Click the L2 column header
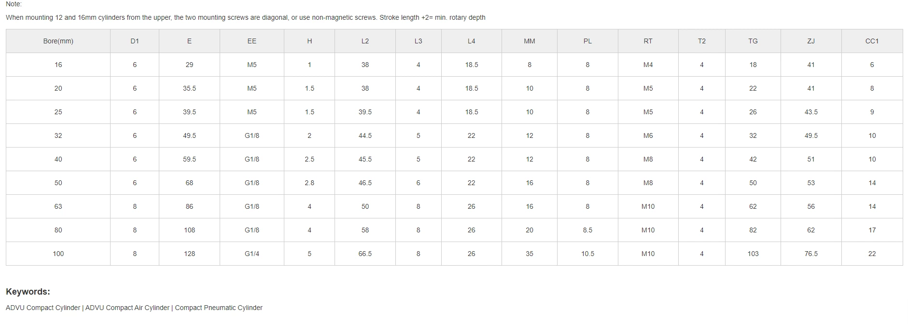The width and height of the screenshot is (908, 324). click(x=365, y=41)
